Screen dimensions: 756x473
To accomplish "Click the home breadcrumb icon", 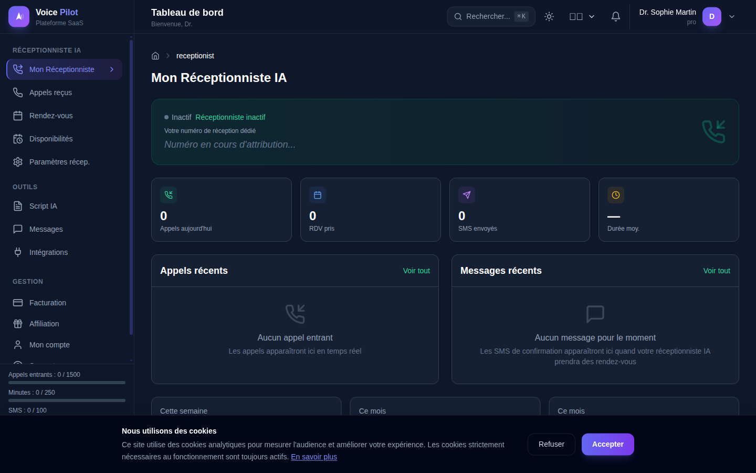I will pyautogui.click(x=155, y=56).
